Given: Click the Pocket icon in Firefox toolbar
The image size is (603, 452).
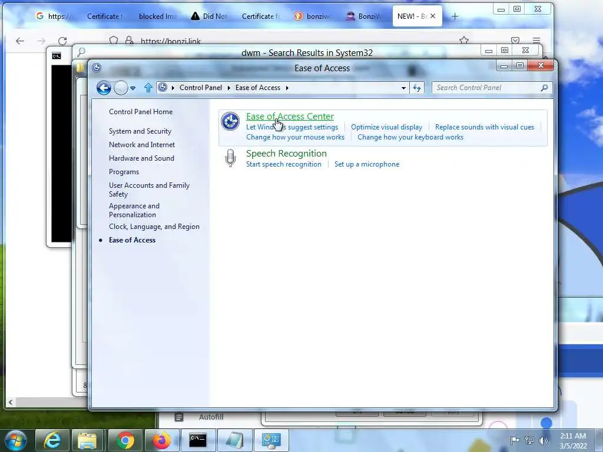Looking at the screenshot, I should pos(515,41).
